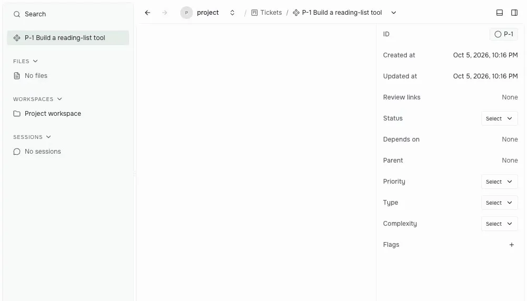This screenshot has height=301, width=527.
Task: Click the No files text
Action: click(x=36, y=76)
